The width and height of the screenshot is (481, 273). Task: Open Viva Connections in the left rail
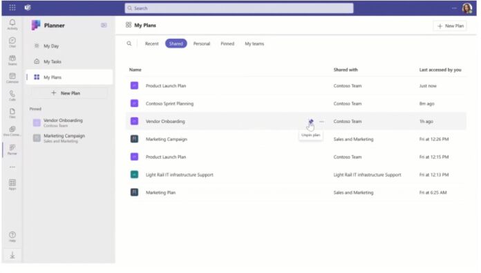click(12, 131)
